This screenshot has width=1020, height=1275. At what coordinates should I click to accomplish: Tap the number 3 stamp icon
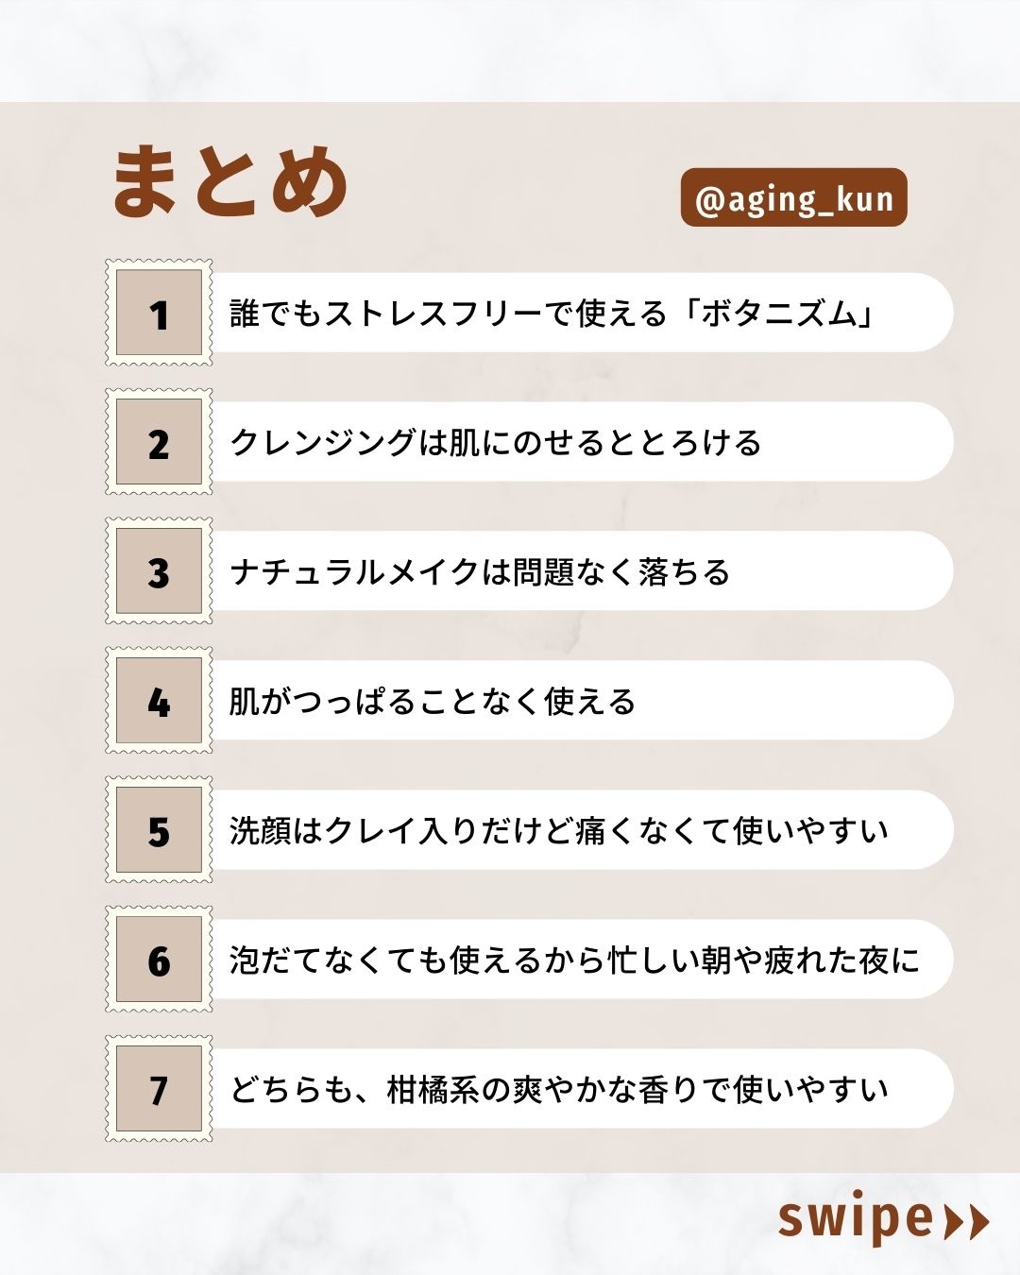159,571
